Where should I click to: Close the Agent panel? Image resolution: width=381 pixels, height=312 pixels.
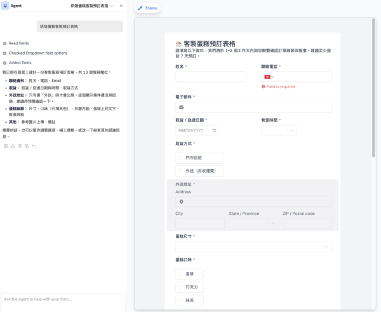121,6
